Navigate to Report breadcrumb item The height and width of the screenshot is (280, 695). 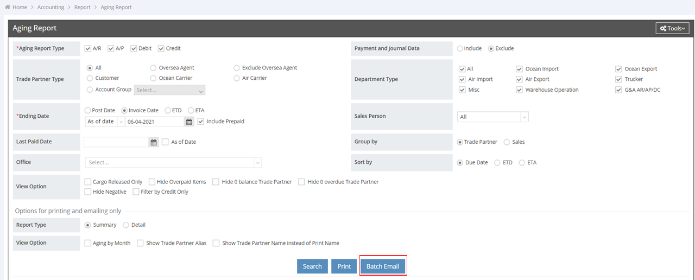click(83, 7)
